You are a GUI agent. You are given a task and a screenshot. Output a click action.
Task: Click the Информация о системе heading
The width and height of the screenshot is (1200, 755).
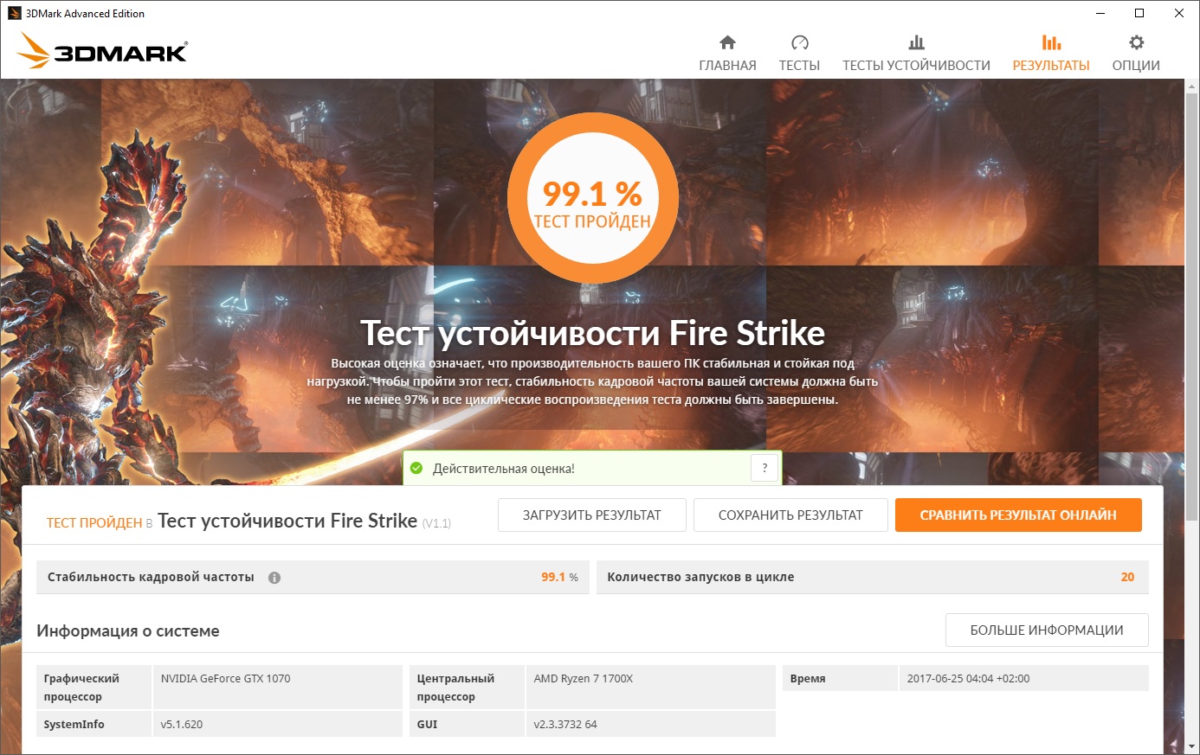[x=128, y=630]
